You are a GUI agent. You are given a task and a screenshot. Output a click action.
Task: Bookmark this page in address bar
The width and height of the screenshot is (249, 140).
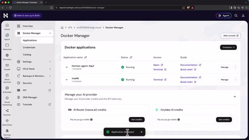tap(51, 7)
